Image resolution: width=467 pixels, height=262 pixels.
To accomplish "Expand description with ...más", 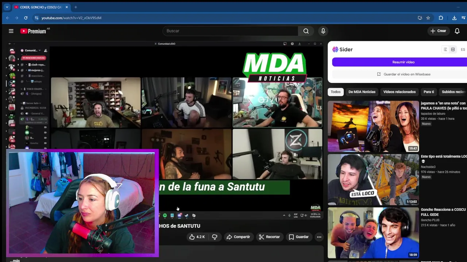I will coord(15,261).
